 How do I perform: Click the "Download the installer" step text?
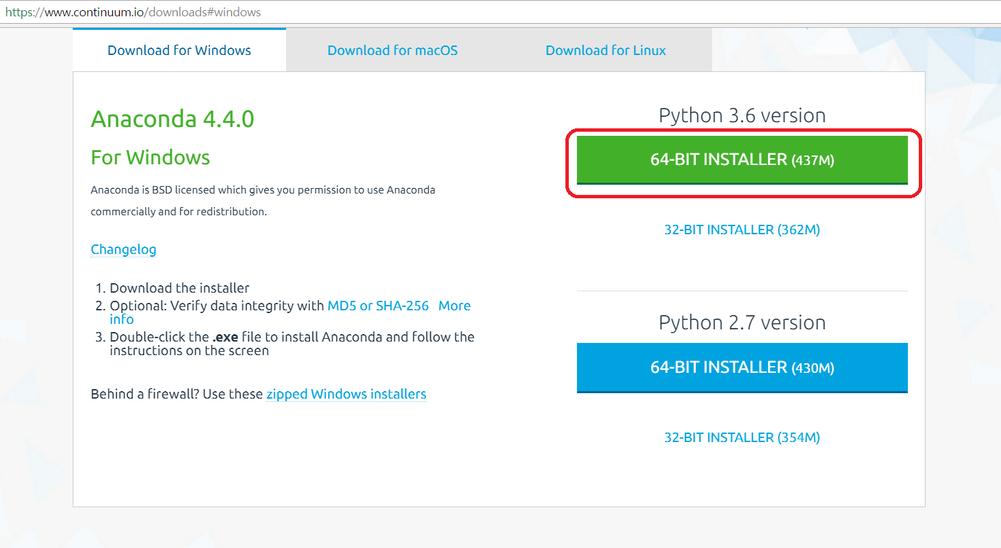click(x=179, y=288)
